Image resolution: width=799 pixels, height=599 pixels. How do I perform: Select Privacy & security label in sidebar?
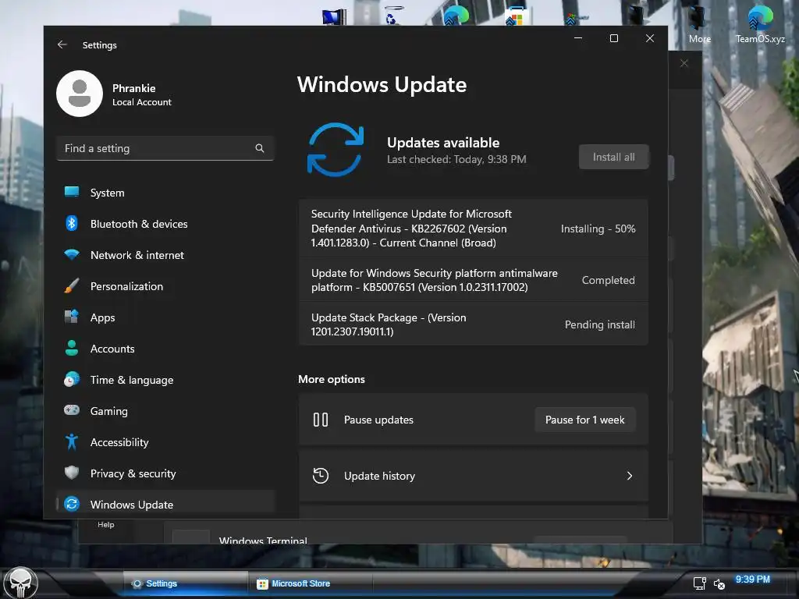coord(133,473)
